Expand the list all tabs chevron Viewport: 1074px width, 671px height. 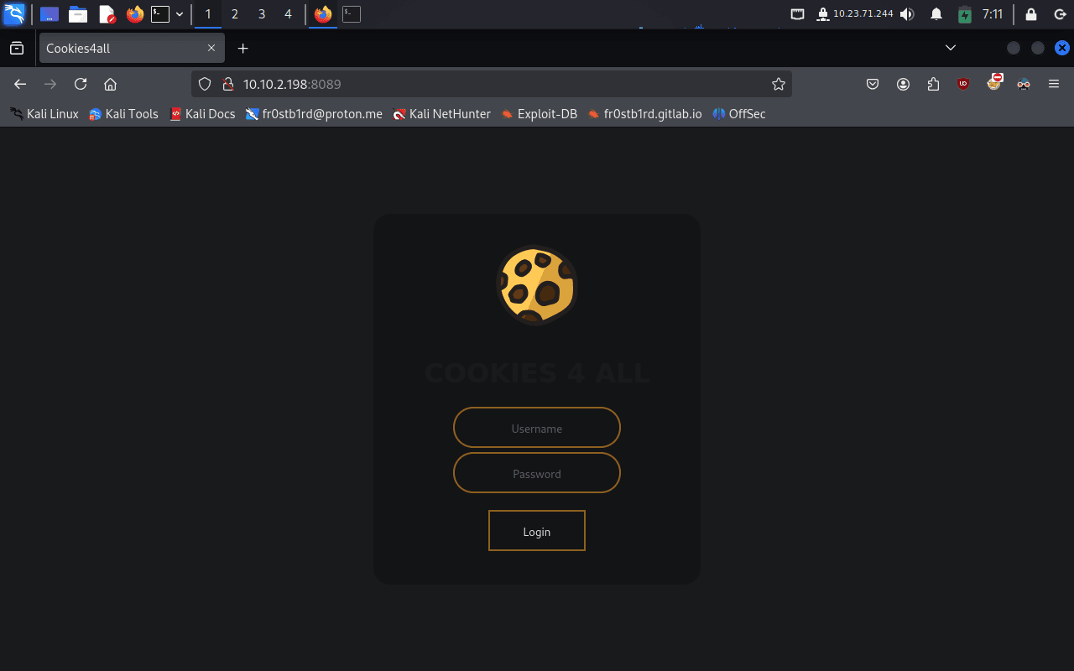951,48
